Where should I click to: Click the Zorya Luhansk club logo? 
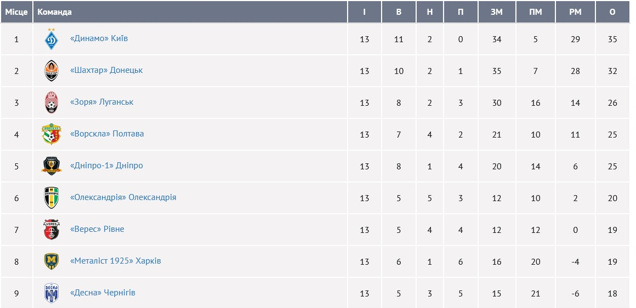52,102
